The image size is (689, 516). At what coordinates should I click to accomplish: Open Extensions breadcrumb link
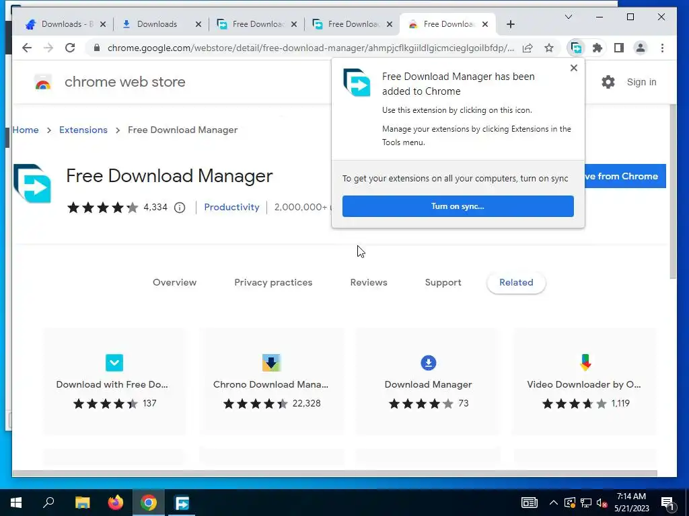(83, 130)
